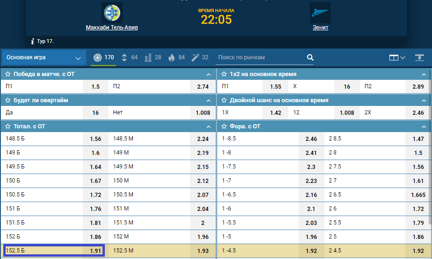Collapse the Двойной шанс на основное время section
This screenshot has width=432, height=259.
(424, 100)
